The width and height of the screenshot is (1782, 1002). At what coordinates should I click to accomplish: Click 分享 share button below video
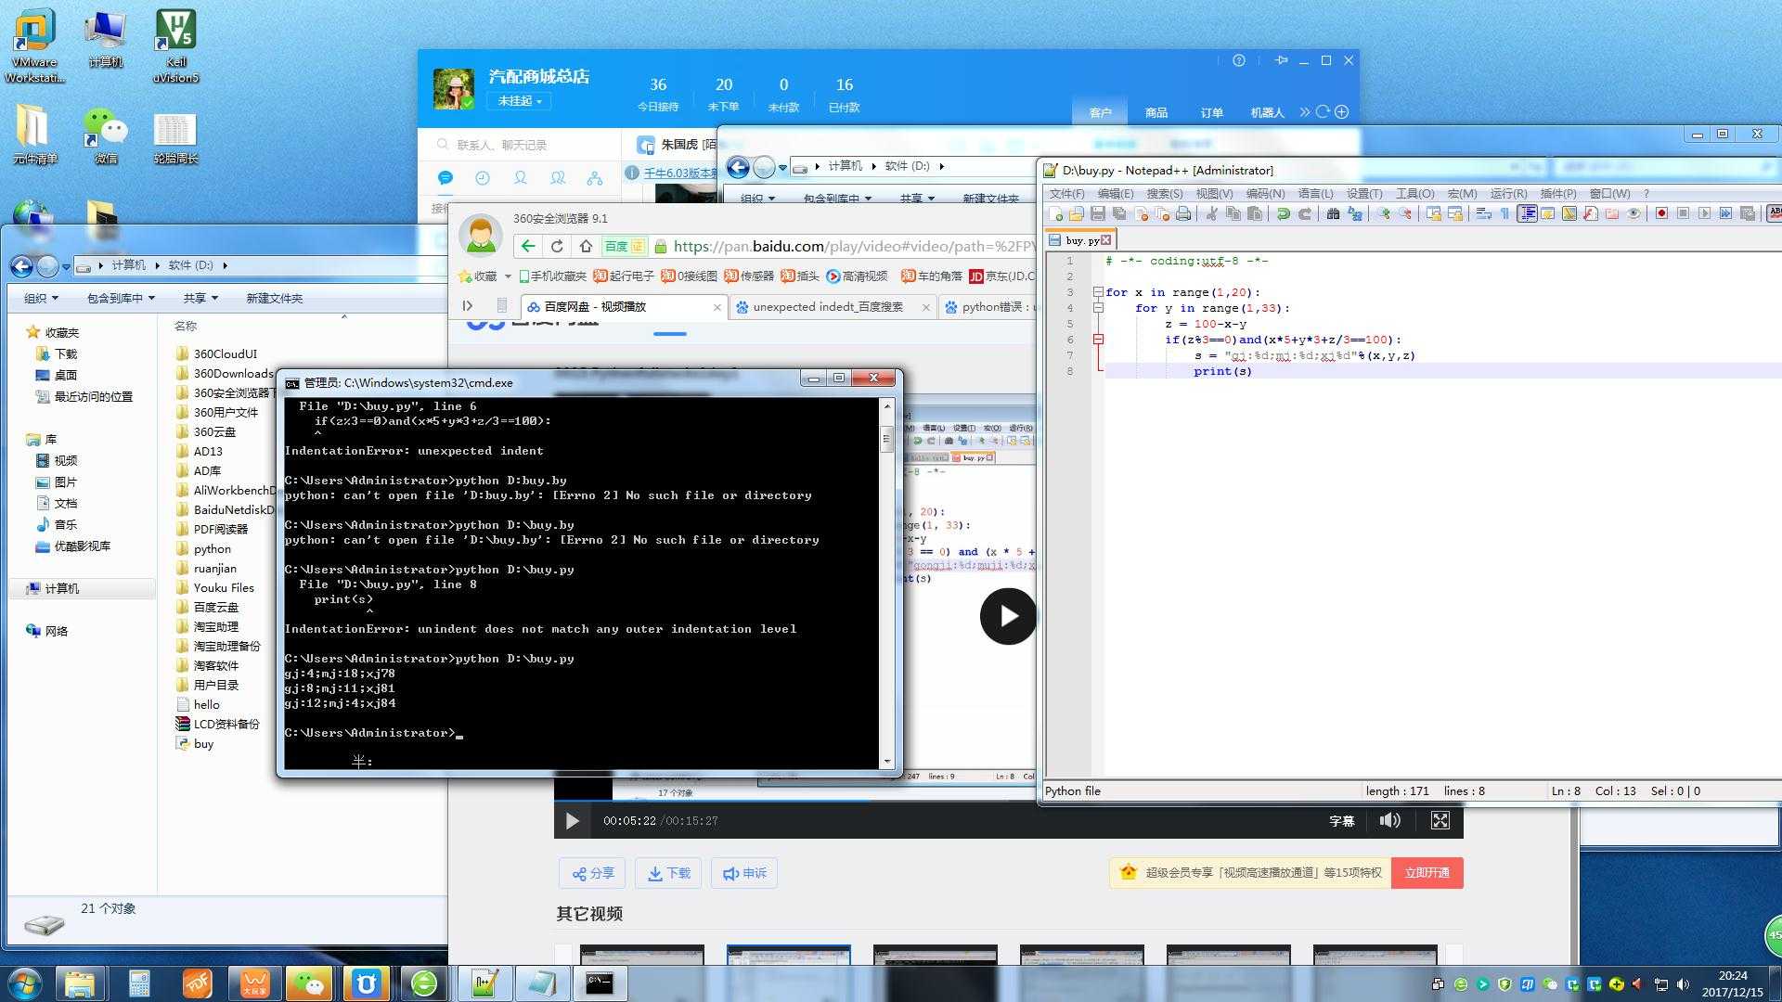click(x=592, y=873)
